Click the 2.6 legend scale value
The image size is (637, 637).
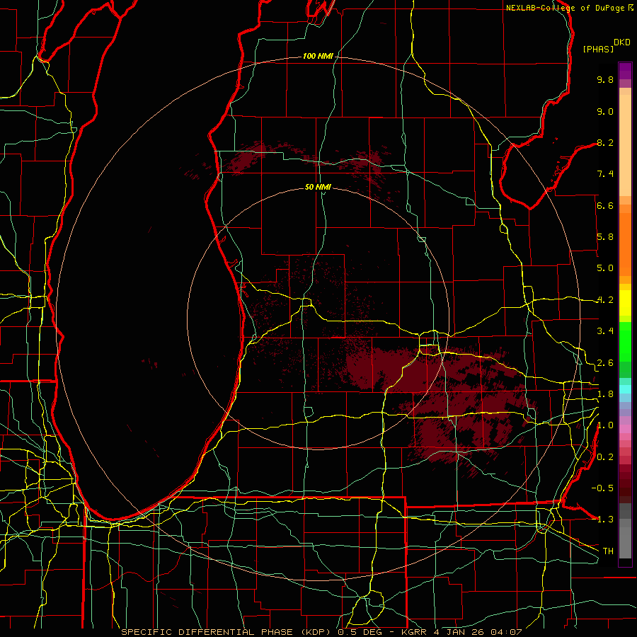tap(605, 363)
